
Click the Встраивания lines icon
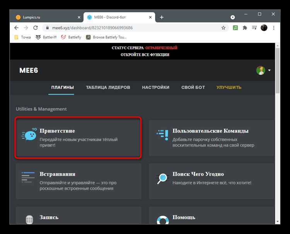point(28,177)
